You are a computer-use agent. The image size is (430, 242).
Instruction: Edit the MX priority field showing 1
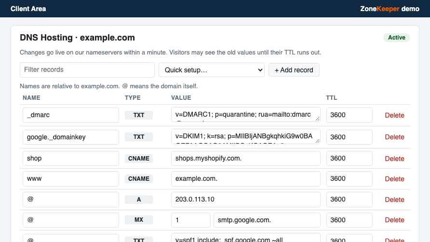[x=191, y=220]
